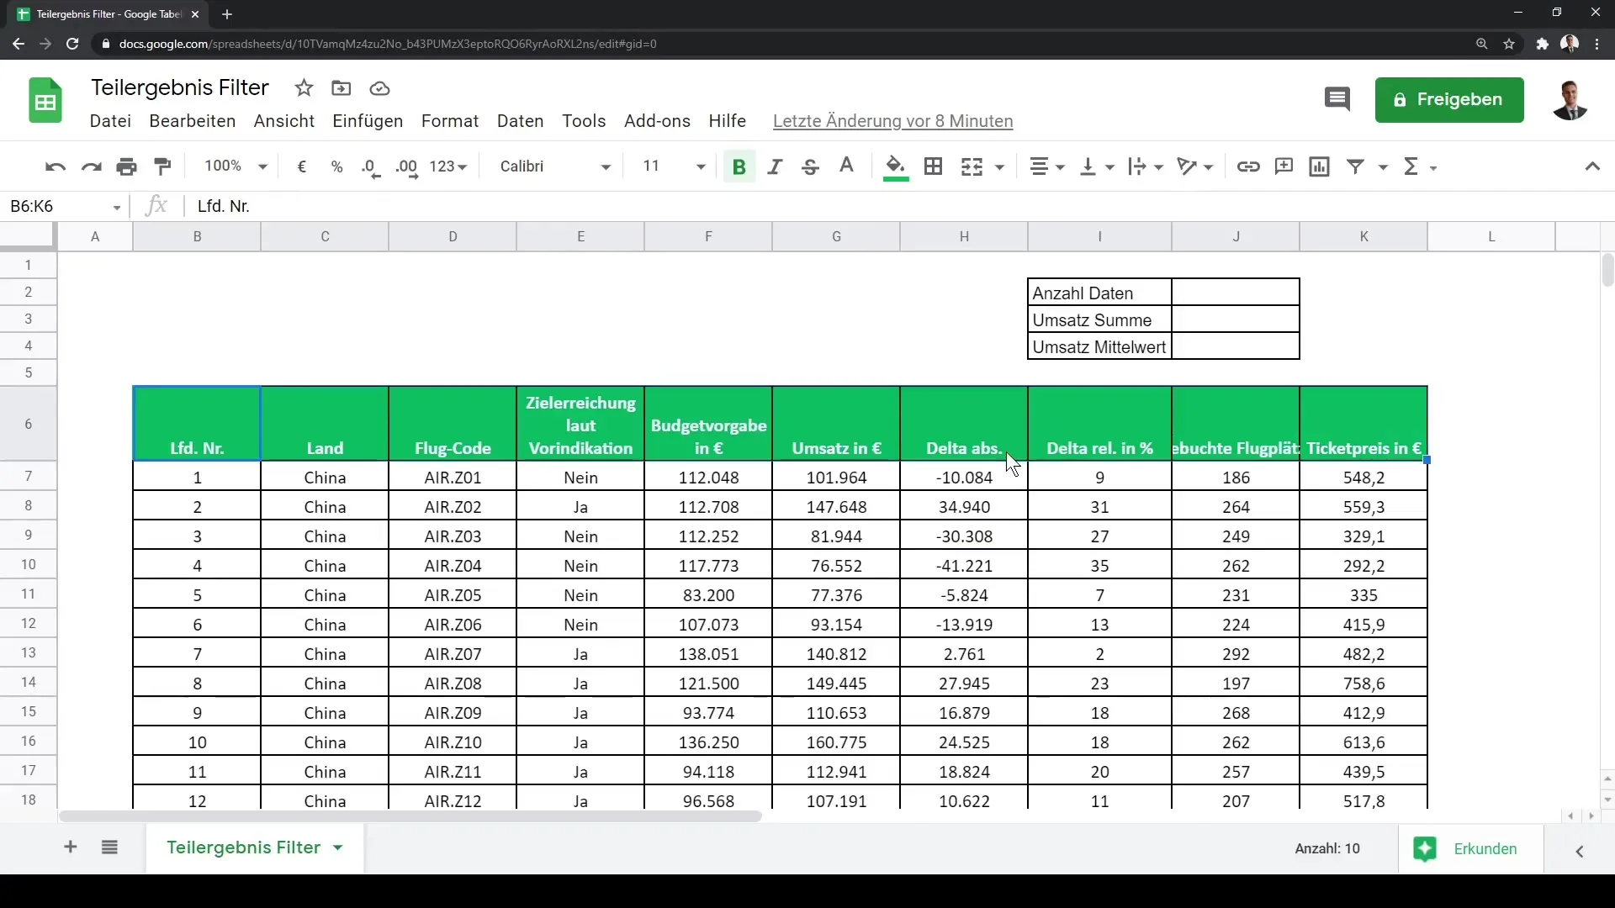Open the Calibri font dropdown

point(555,166)
